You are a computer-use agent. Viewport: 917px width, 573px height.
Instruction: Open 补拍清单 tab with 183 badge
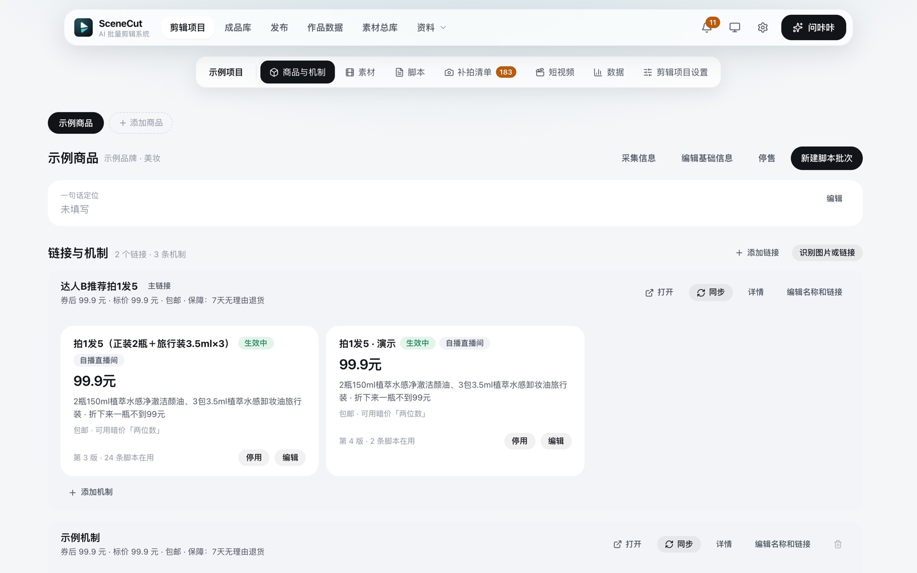tap(480, 72)
